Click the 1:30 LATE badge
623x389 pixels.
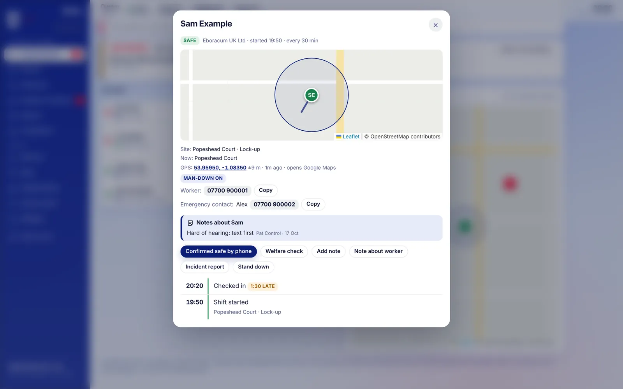262,286
